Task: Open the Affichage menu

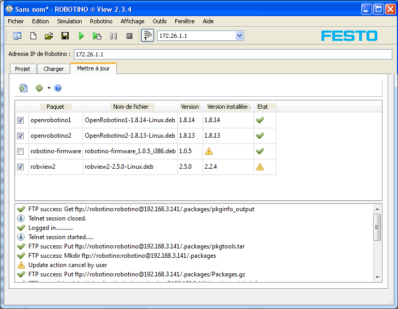Action: 132,21
